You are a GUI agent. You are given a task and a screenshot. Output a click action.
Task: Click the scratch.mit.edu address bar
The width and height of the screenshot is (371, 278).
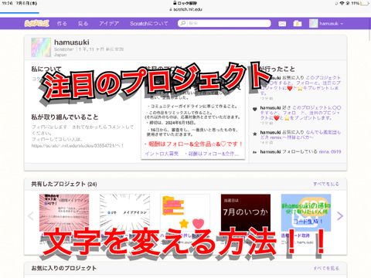[185, 9]
